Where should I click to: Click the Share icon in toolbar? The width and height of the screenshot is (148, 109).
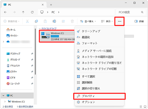pyautogui.click(x=63, y=21)
